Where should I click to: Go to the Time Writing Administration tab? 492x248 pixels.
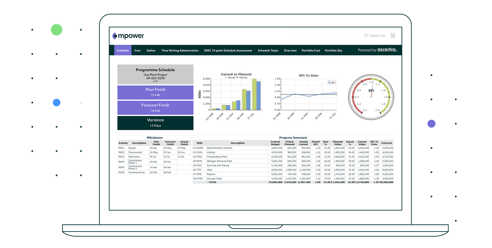[180, 50]
